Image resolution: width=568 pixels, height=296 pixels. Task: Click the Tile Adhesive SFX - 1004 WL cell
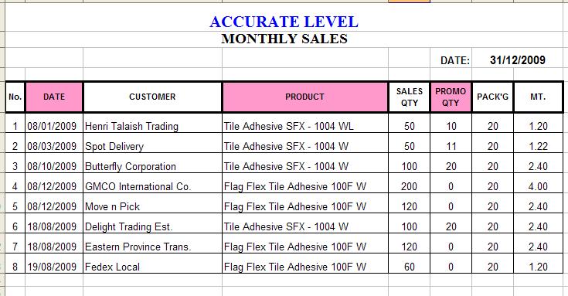pos(304,126)
